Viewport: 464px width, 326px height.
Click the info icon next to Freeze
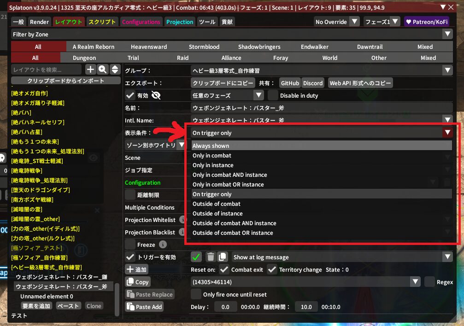pos(163,244)
